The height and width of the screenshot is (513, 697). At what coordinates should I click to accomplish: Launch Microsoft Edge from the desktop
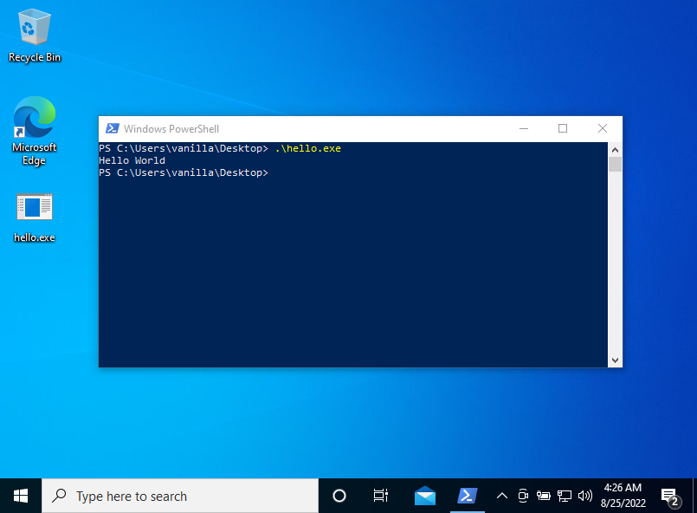(34, 121)
